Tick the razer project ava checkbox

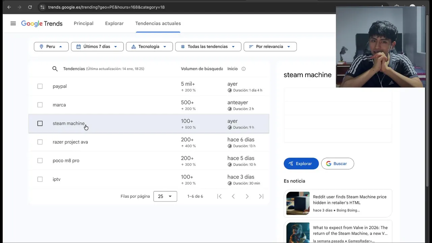(40, 142)
